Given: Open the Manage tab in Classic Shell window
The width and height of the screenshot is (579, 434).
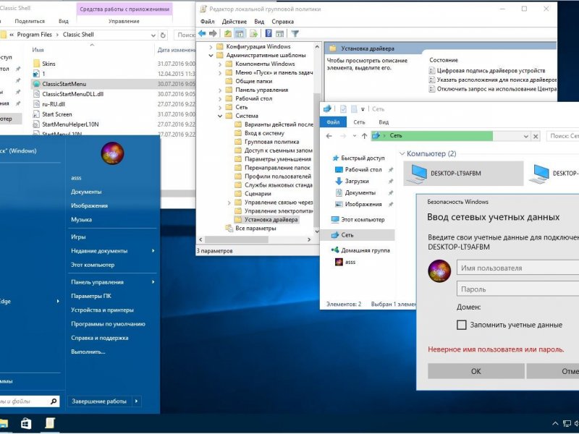Looking at the screenshot, I should click(x=124, y=22).
